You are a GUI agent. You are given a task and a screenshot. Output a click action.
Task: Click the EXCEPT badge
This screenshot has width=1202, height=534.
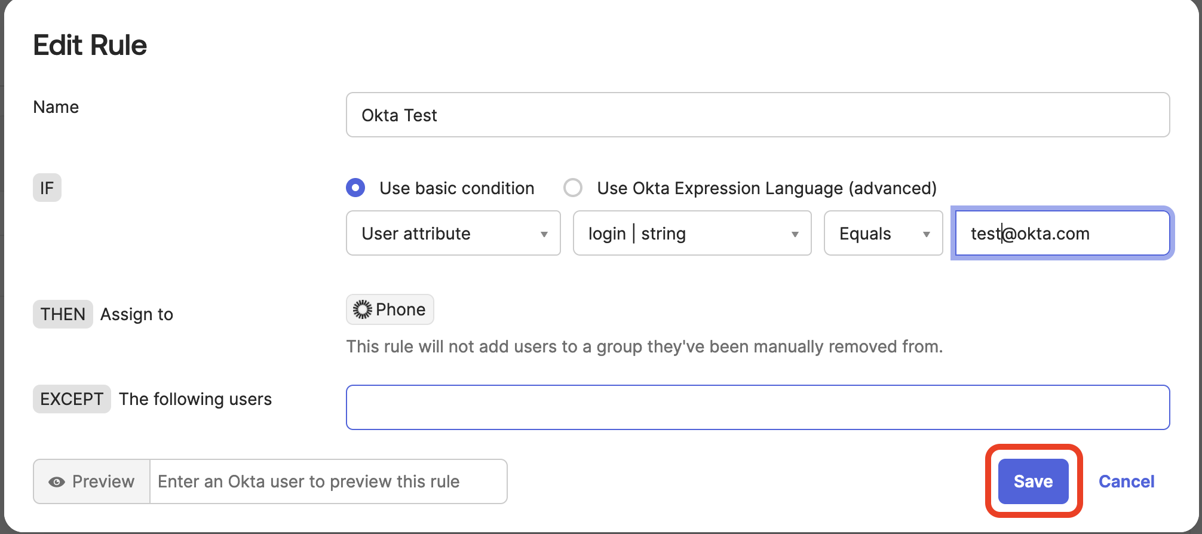(72, 399)
